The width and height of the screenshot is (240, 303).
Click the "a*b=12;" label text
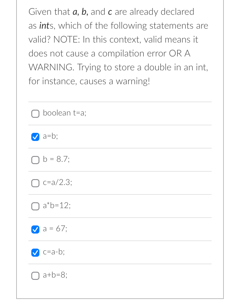57,205
